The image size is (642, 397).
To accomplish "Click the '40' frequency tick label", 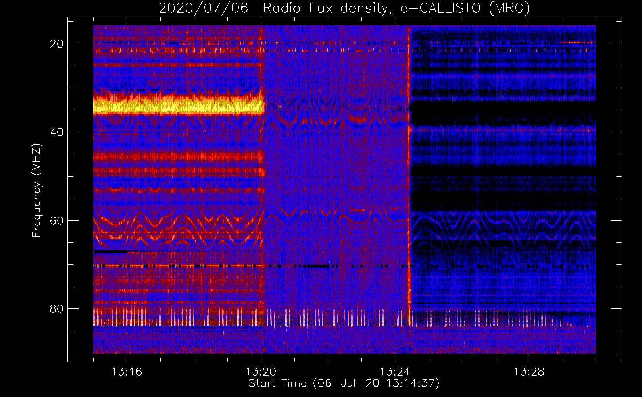I will (x=57, y=132).
